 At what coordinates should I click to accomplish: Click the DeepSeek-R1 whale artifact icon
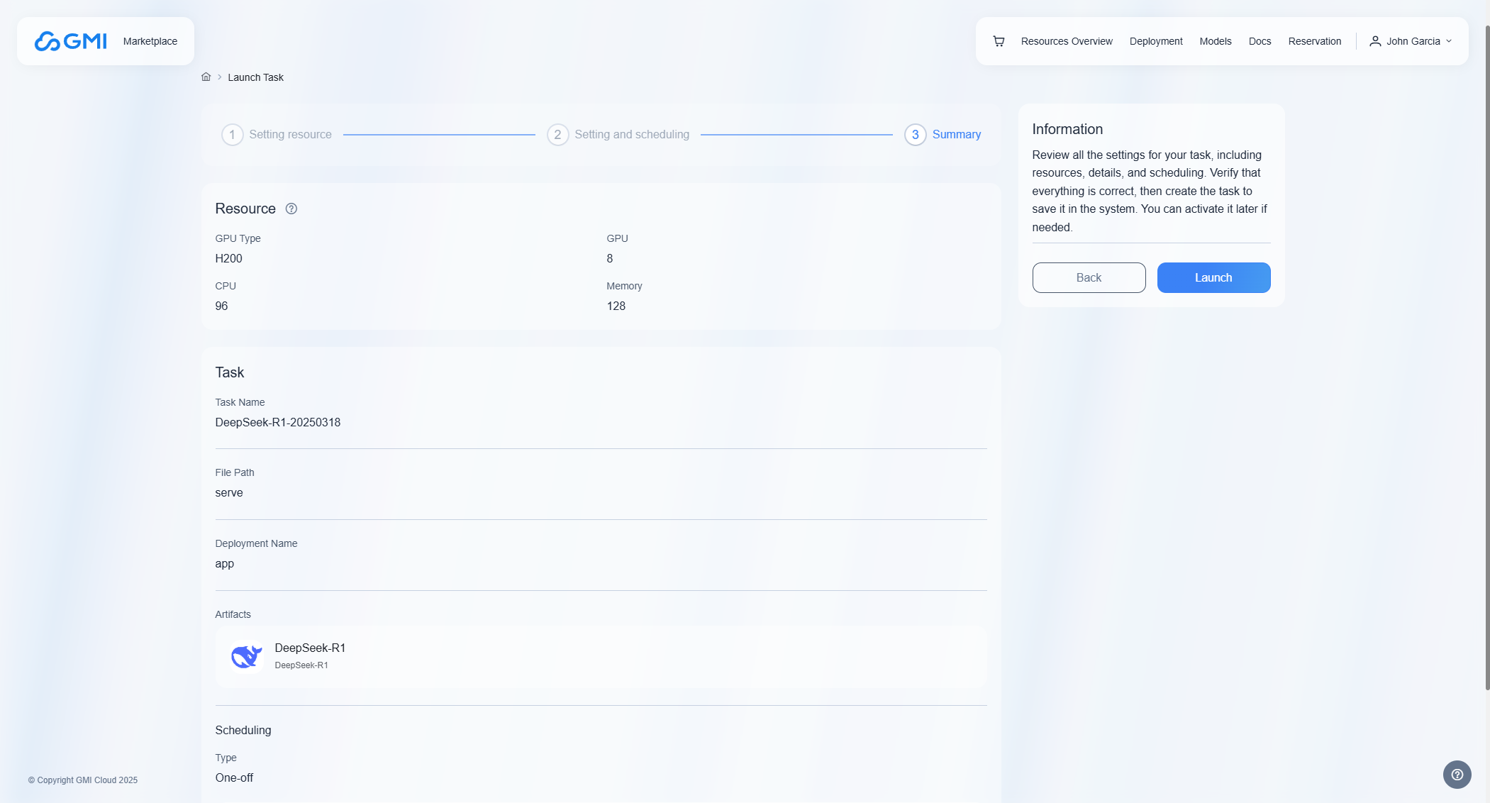(246, 656)
